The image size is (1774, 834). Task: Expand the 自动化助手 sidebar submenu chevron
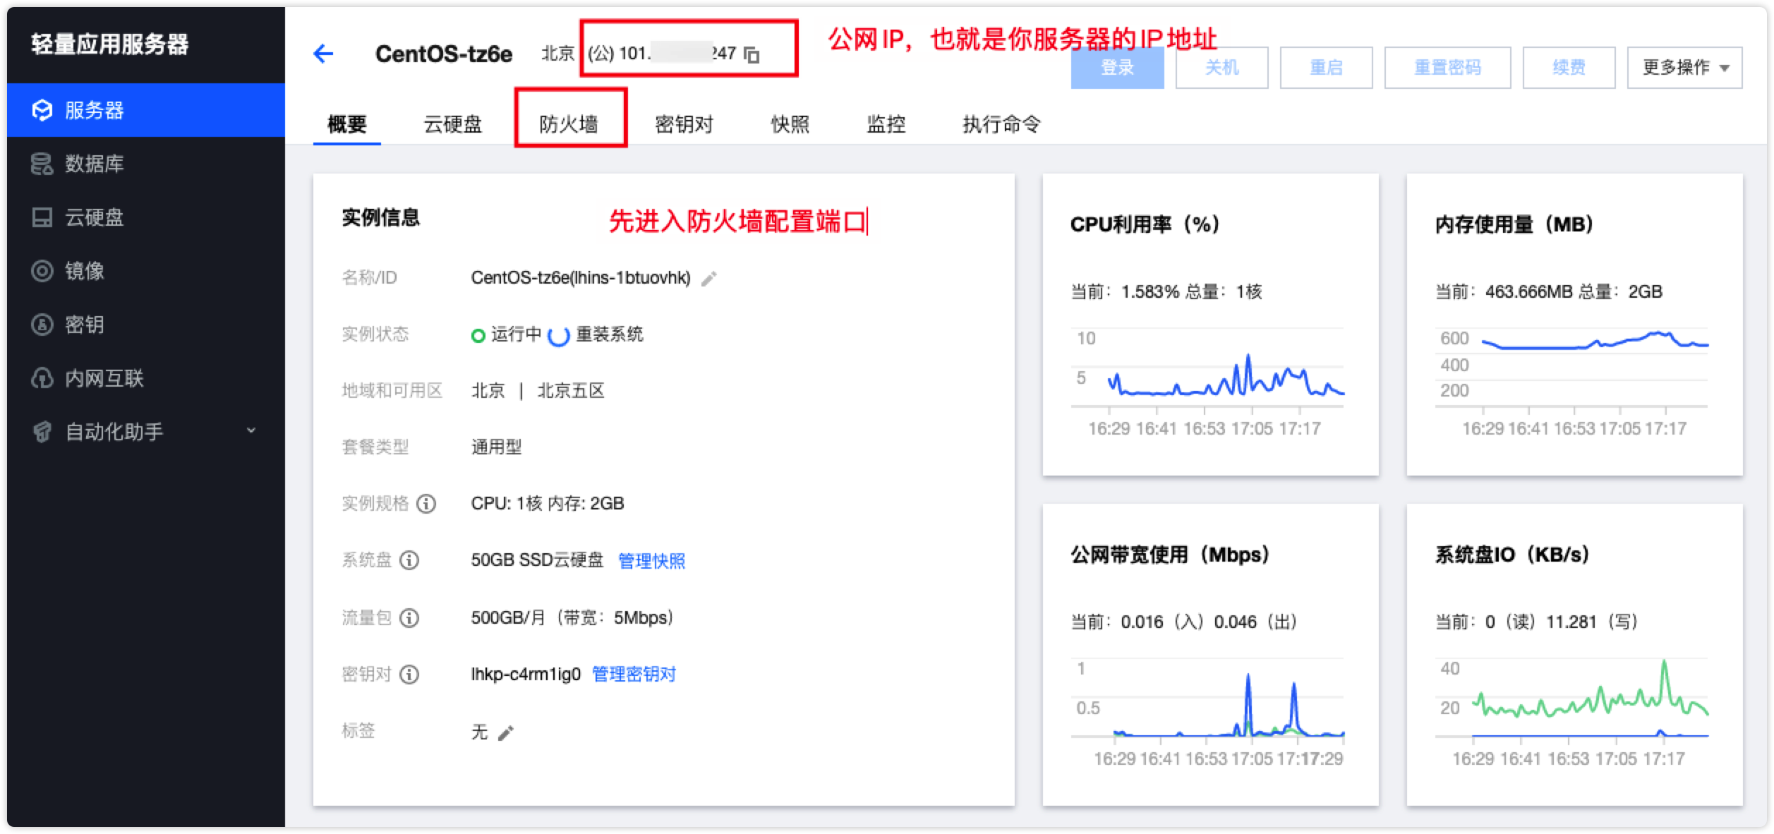(251, 430)
